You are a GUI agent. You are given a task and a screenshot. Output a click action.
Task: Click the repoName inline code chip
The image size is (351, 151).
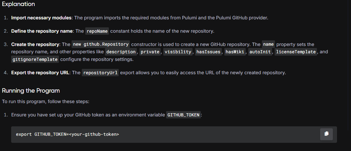click(97, 31)
